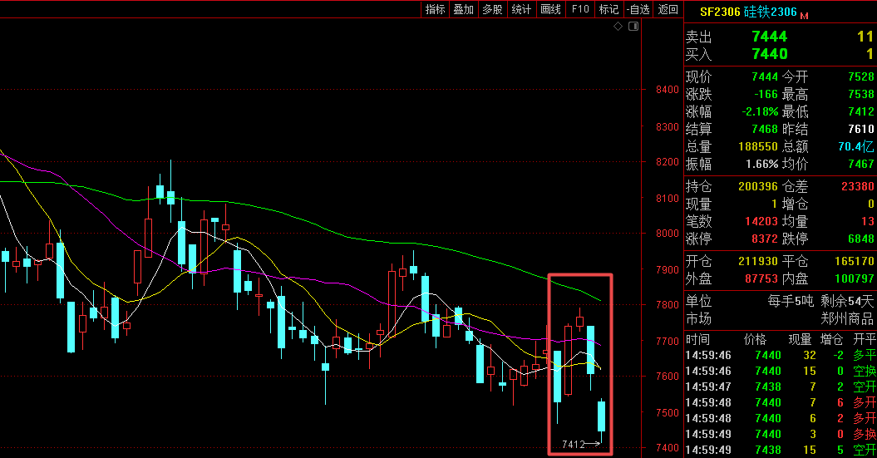877x458 pixels.
Task: Select the last cyan candlestick in the red box
Action: (602, 416)
